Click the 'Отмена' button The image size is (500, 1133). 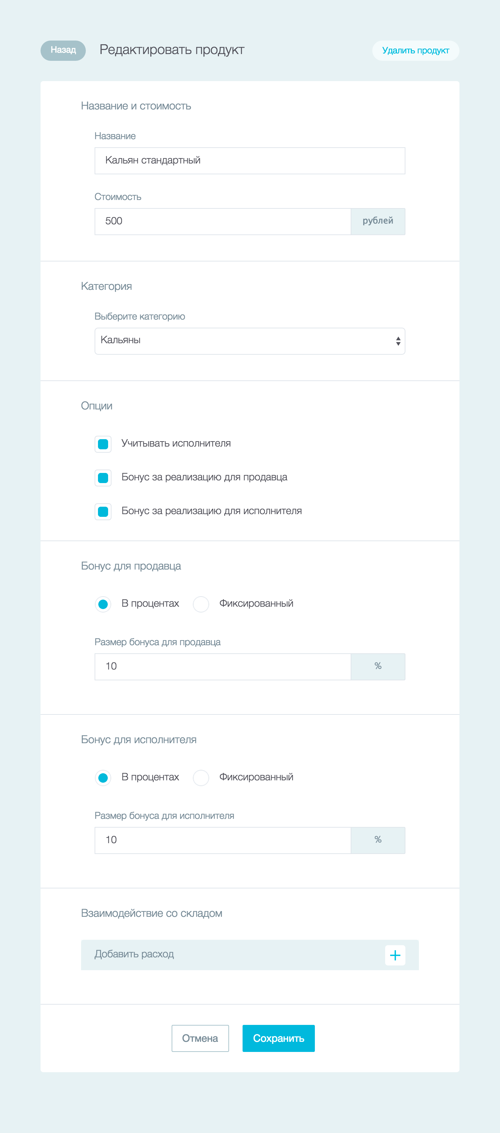point(200,1038)
